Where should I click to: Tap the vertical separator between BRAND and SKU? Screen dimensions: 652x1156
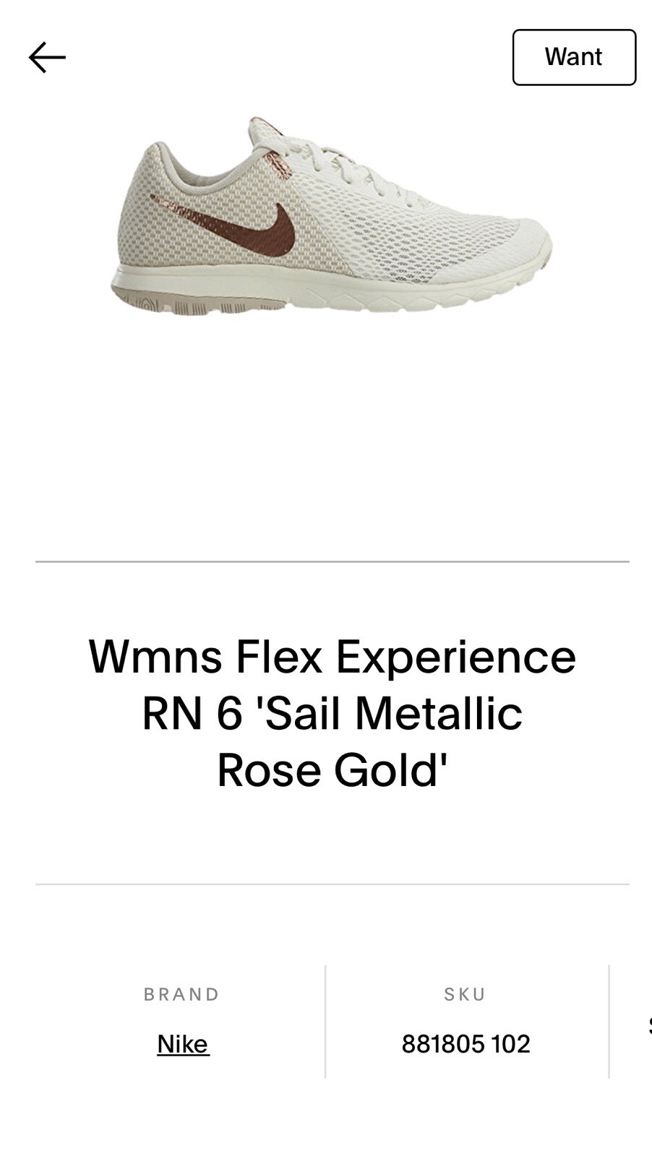tap(325, 1022)
